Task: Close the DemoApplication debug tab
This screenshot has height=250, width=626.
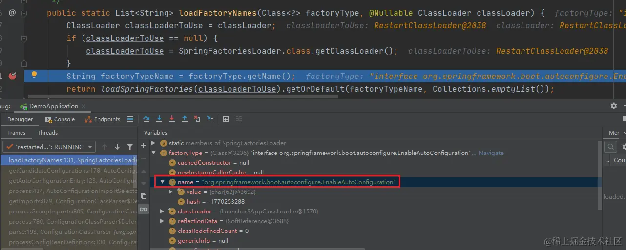Action: pos(83,106)
